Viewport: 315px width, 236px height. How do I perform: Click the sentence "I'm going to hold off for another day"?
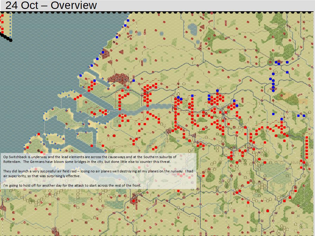coord(72,185)
